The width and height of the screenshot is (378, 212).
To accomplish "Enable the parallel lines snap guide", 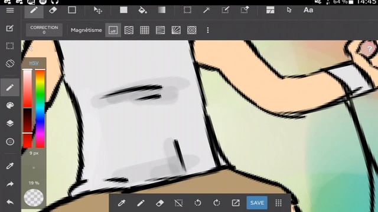I will click(129, 30).
